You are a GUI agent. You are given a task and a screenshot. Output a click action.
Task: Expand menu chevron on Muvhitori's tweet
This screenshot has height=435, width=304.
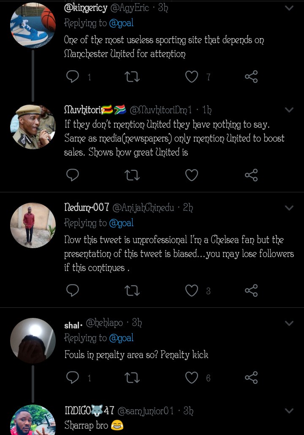[x=289, y=110]
